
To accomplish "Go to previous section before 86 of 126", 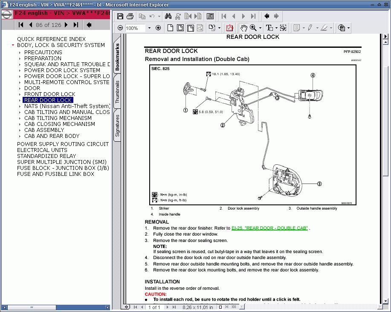I will pyautogui.click(x=31, y=25).
